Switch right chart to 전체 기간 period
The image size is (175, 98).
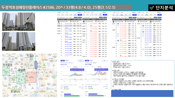pos(93,67)
